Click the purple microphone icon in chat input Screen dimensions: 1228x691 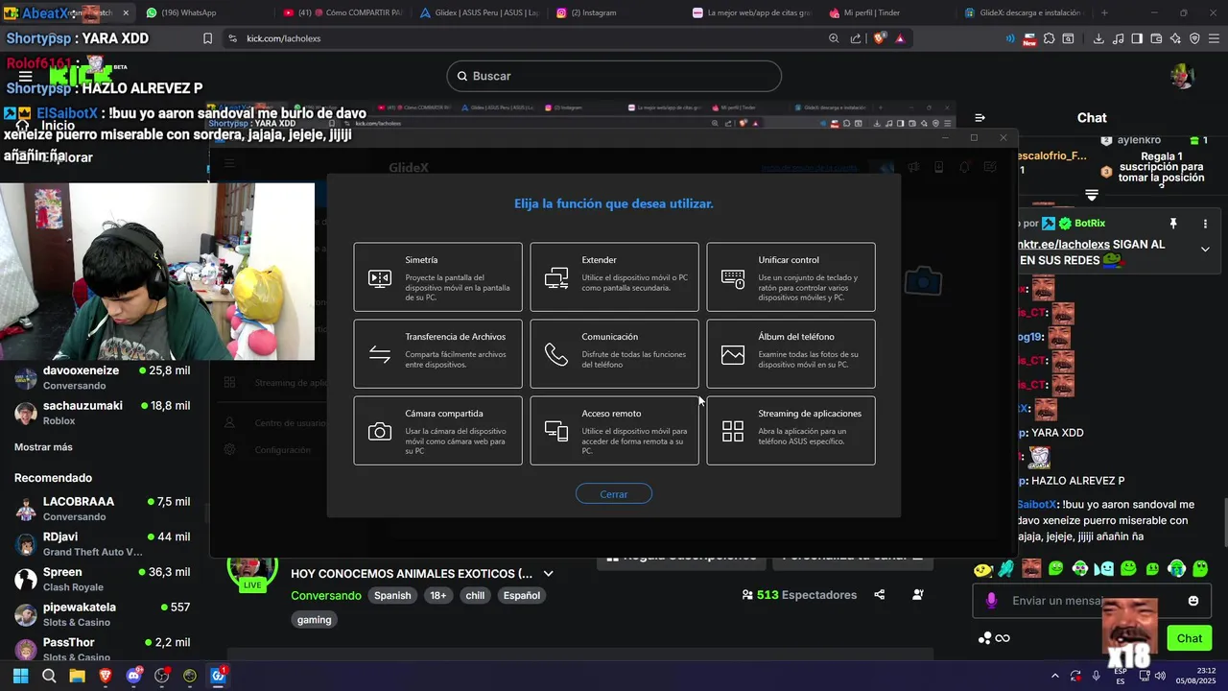[x=991, y=601]
